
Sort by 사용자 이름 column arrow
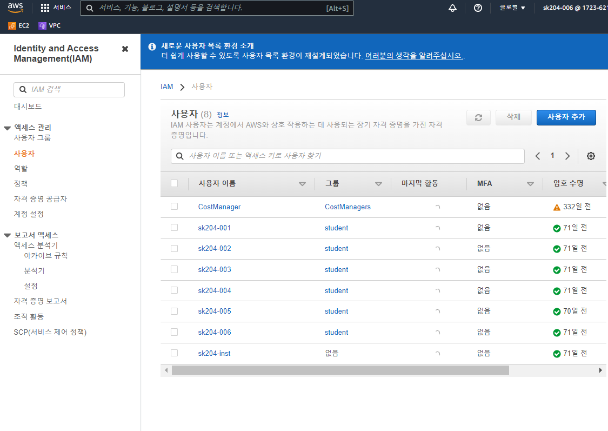303,184
